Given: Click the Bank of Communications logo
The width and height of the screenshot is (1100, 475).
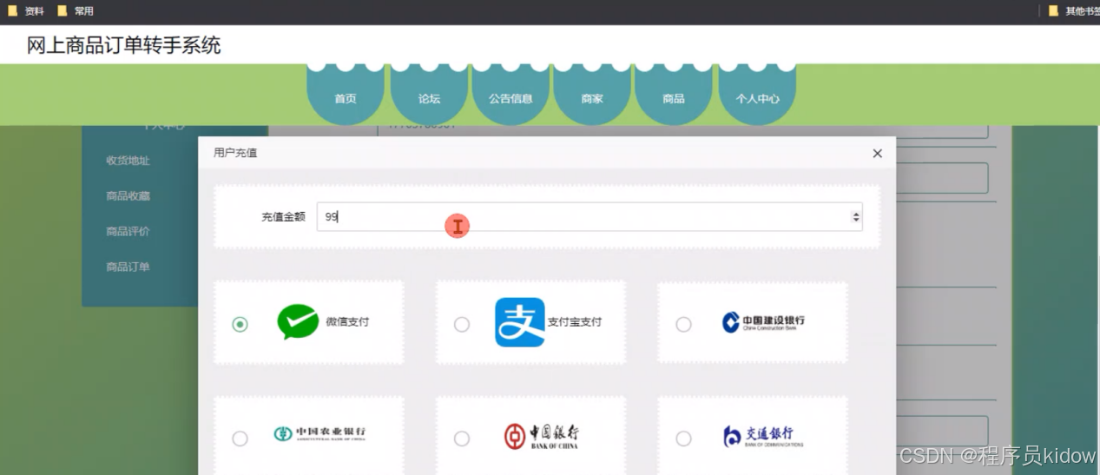Looking at the screenshot, I should (763, 436).
